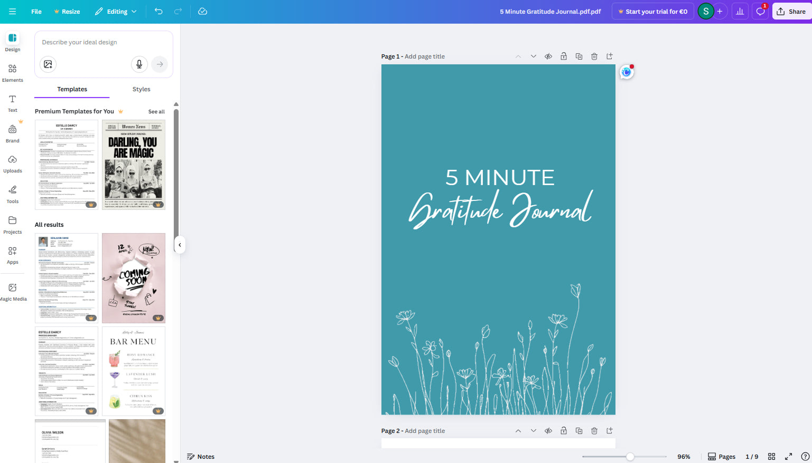Open the Editing mode dropdown
This screenshot has width=812, height=463.
click(x=116, y=12)
